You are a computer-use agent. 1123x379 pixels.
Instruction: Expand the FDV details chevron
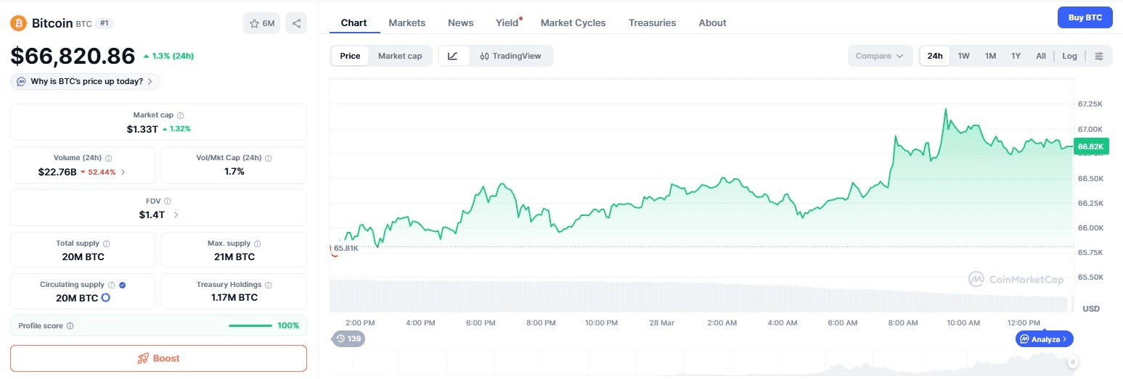pos(176,215)
